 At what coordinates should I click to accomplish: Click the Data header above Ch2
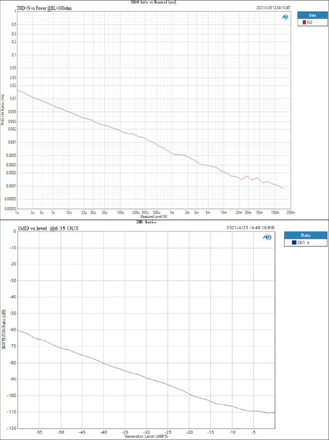click(x=312, y=15)
